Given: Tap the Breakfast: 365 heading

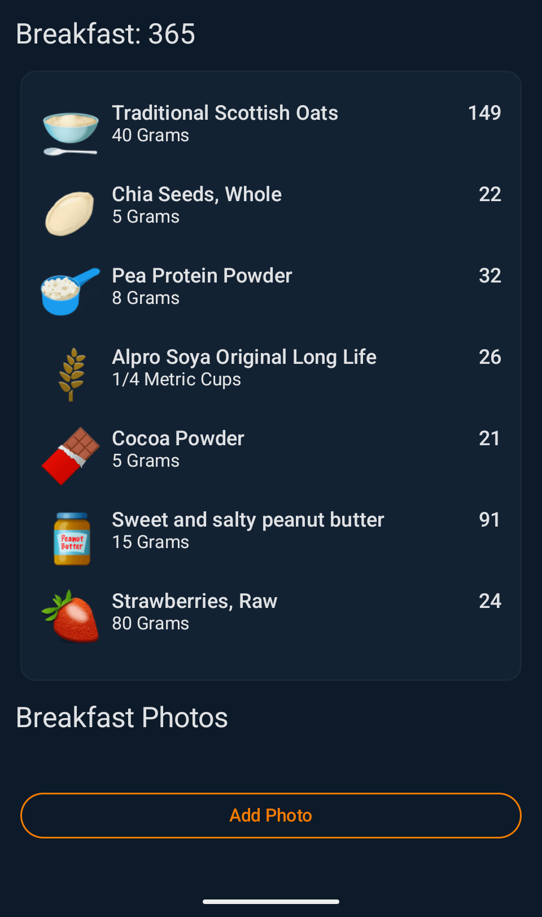Looking at the screenshot, I should tap(106, 34).
